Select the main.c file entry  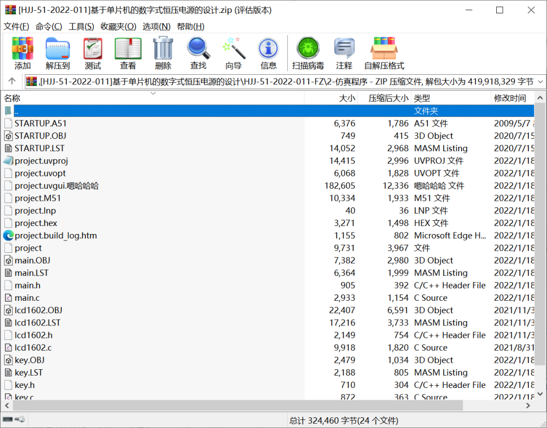point(27,298)
